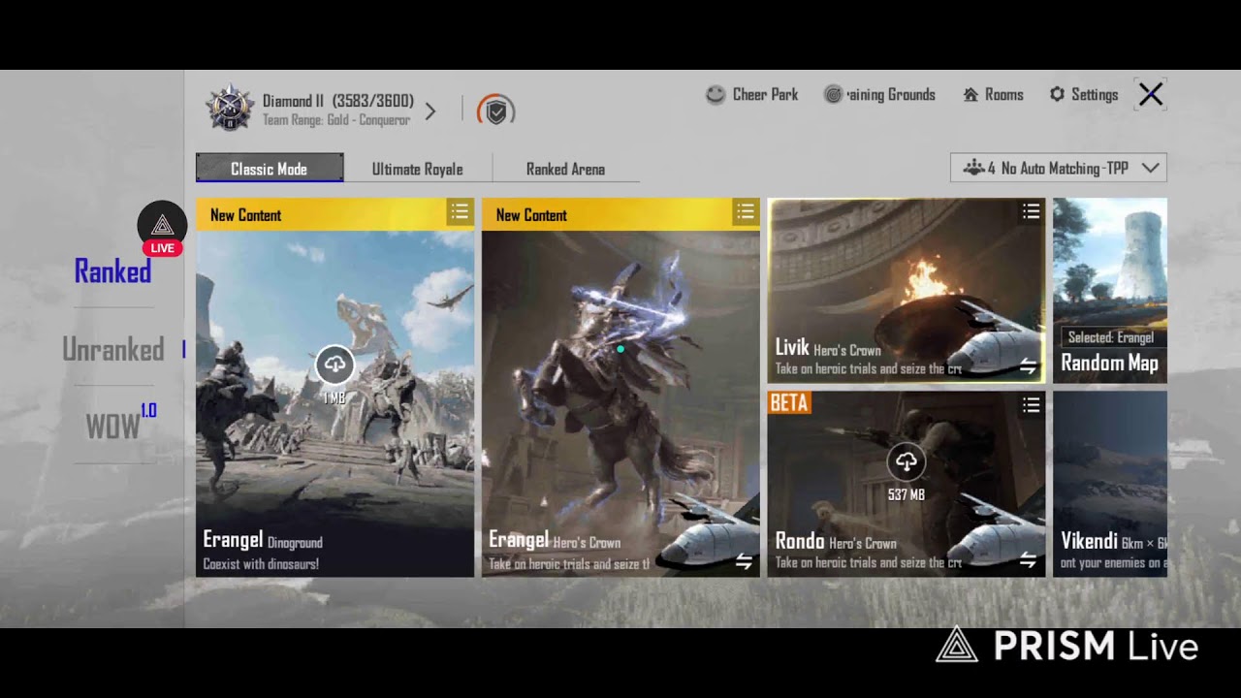The height and width of the screenshot is (698, 1241).
Task: Click the squad team icon in matching dropdown
Action: (973, 168)
